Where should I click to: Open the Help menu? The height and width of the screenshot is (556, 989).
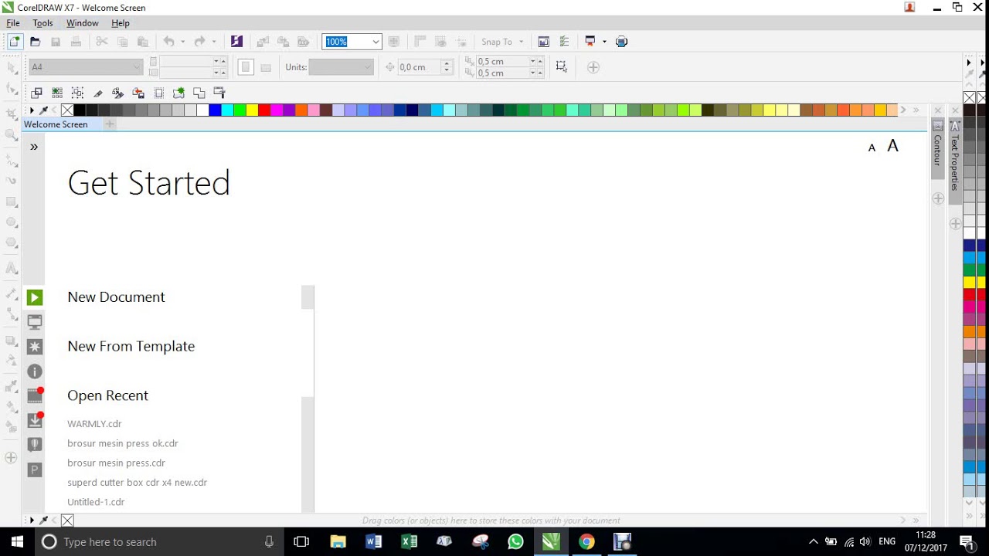121,23
